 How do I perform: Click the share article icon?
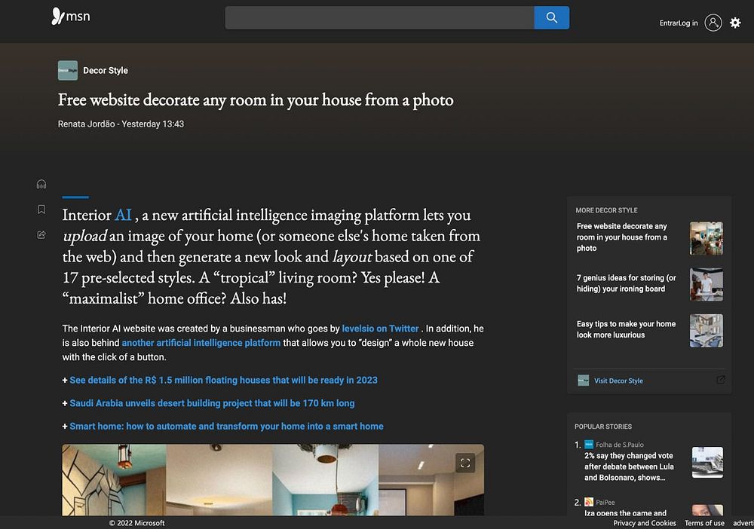coord(41,234)
